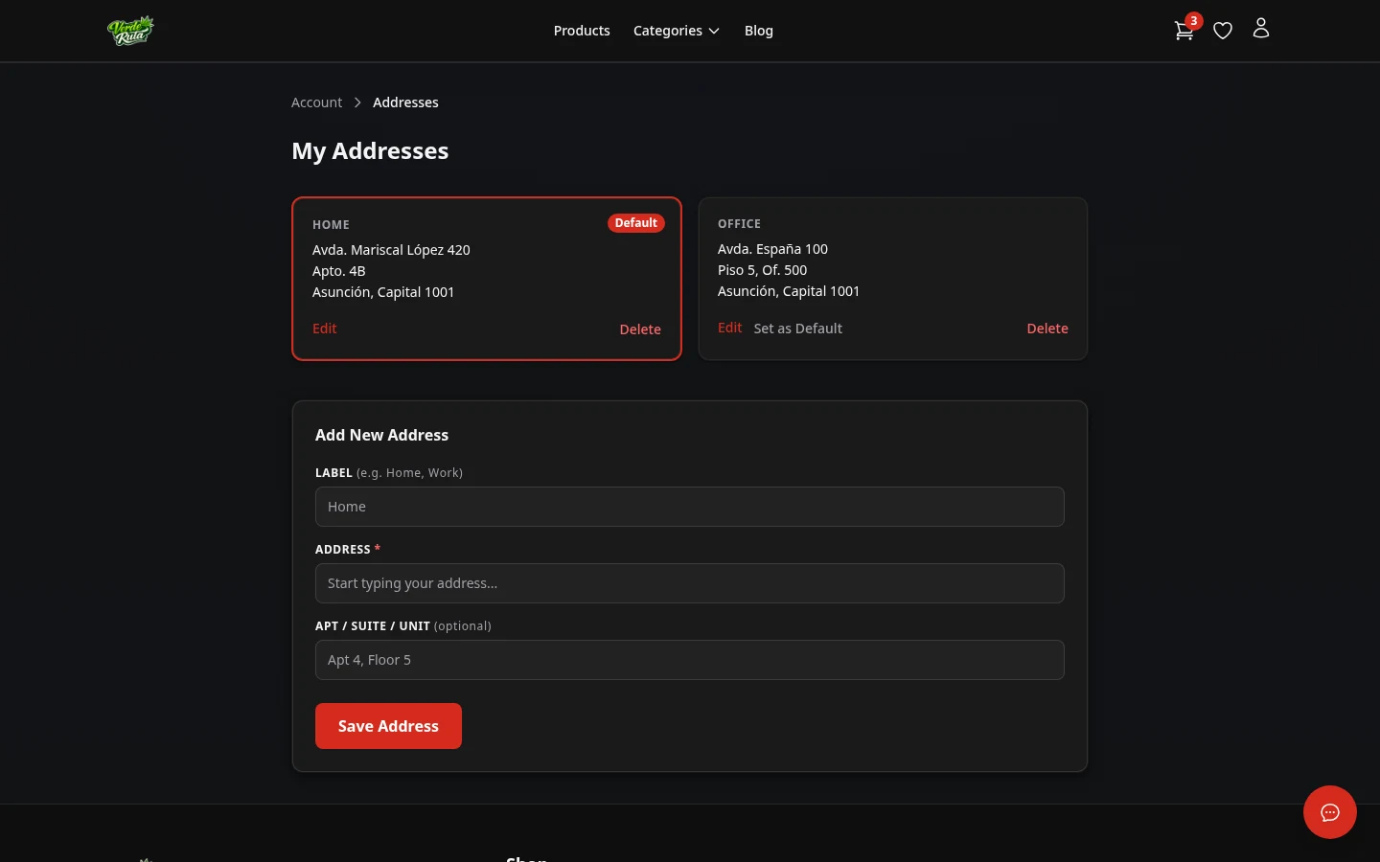Open the chat support bubble

point(1329,811)
